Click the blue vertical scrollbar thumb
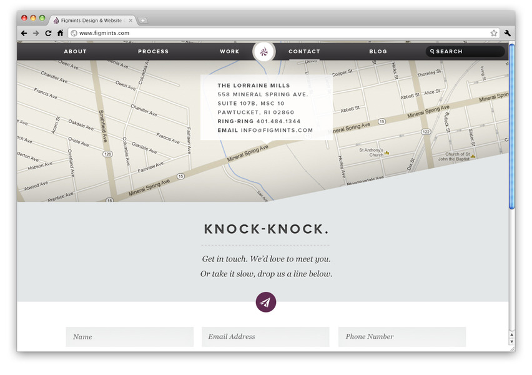The height and width of the screenshot is (375, 532). coord(511,126)
